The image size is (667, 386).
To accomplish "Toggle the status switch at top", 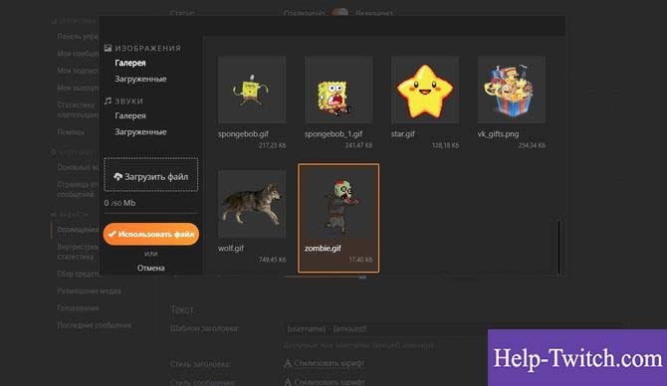I will point(339,13).
